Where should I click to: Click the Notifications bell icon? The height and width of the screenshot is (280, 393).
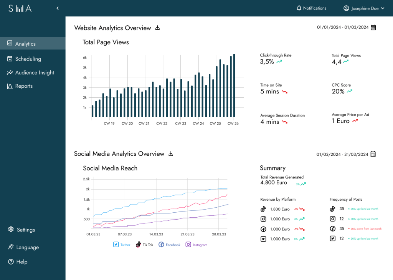[299, 8]
